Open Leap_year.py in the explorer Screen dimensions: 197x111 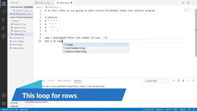(x=18, y=48)
